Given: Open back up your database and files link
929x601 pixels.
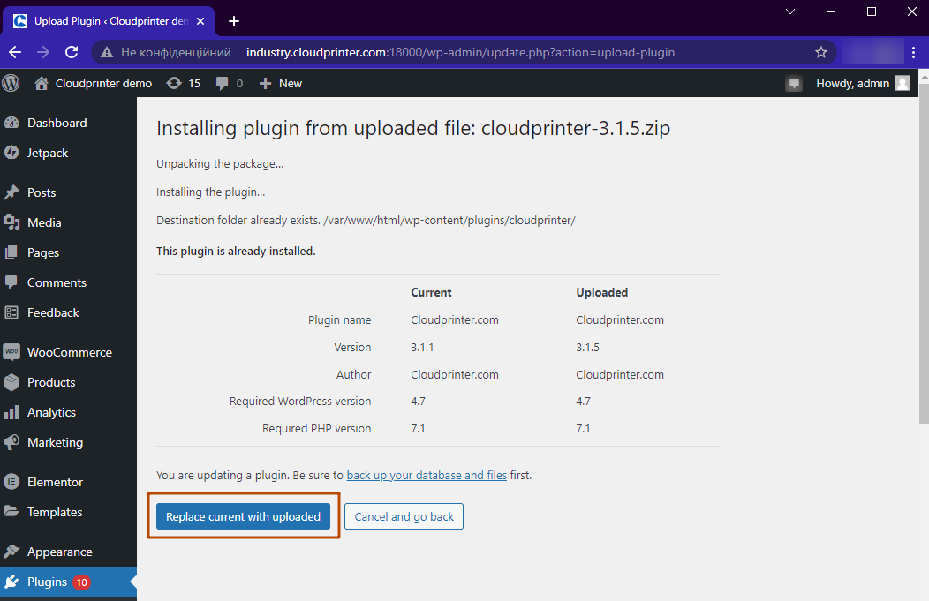Looking at the screenshot, I should click(x=427, y=475).
